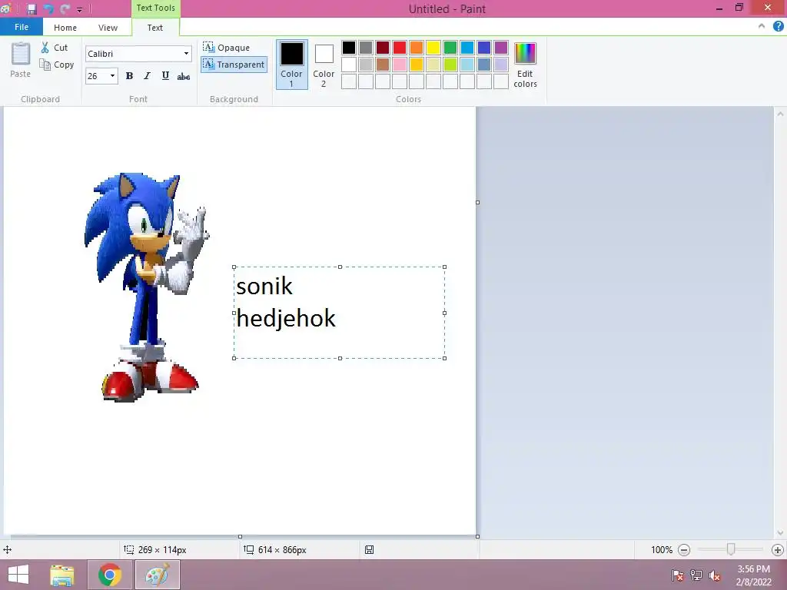Toggle Underline text formatting
This screenshot has height=590, width=787.
165,76
